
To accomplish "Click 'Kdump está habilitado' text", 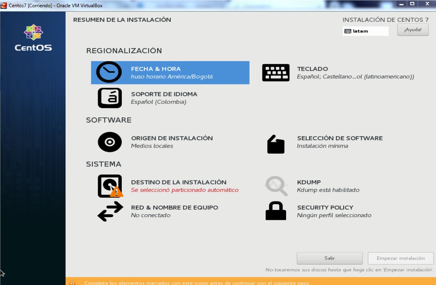I will 328,190.
